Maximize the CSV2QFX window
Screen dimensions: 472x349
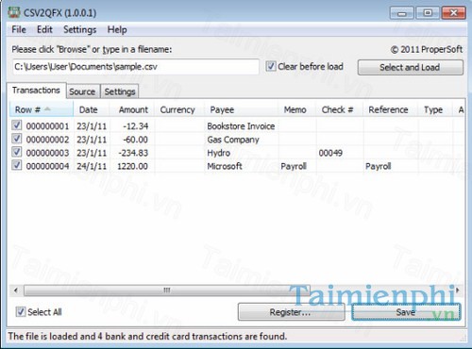click(x=428, y=13)
